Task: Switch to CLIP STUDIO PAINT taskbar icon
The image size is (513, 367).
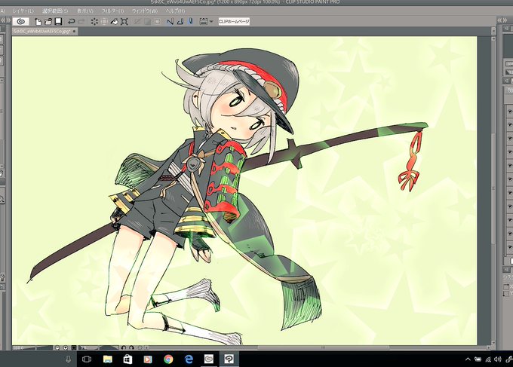Action: point(229,359)
